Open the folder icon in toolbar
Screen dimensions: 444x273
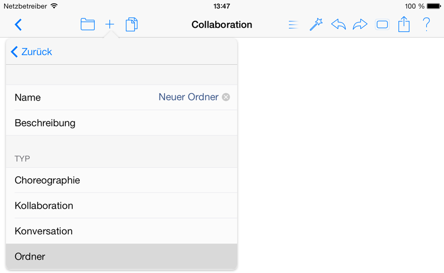click(87, 24)
